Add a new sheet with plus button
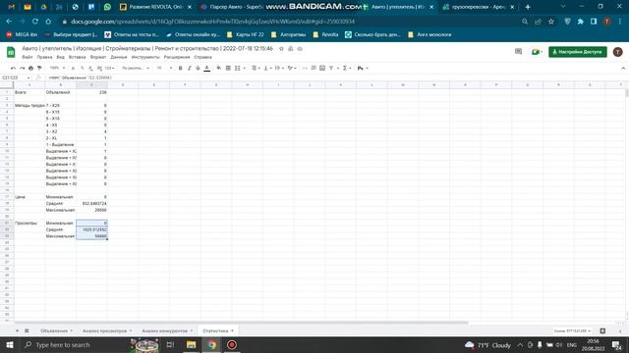 tap(17, 330)
